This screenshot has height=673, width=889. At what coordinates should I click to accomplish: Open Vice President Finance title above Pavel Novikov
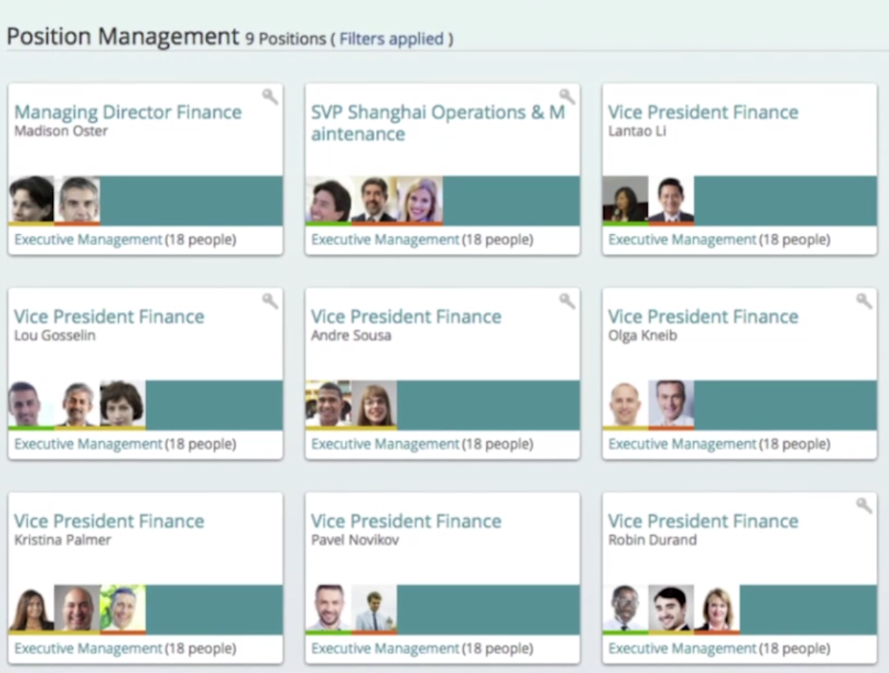coord(406,521)
